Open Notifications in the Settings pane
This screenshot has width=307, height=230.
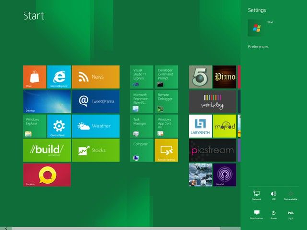257,215
